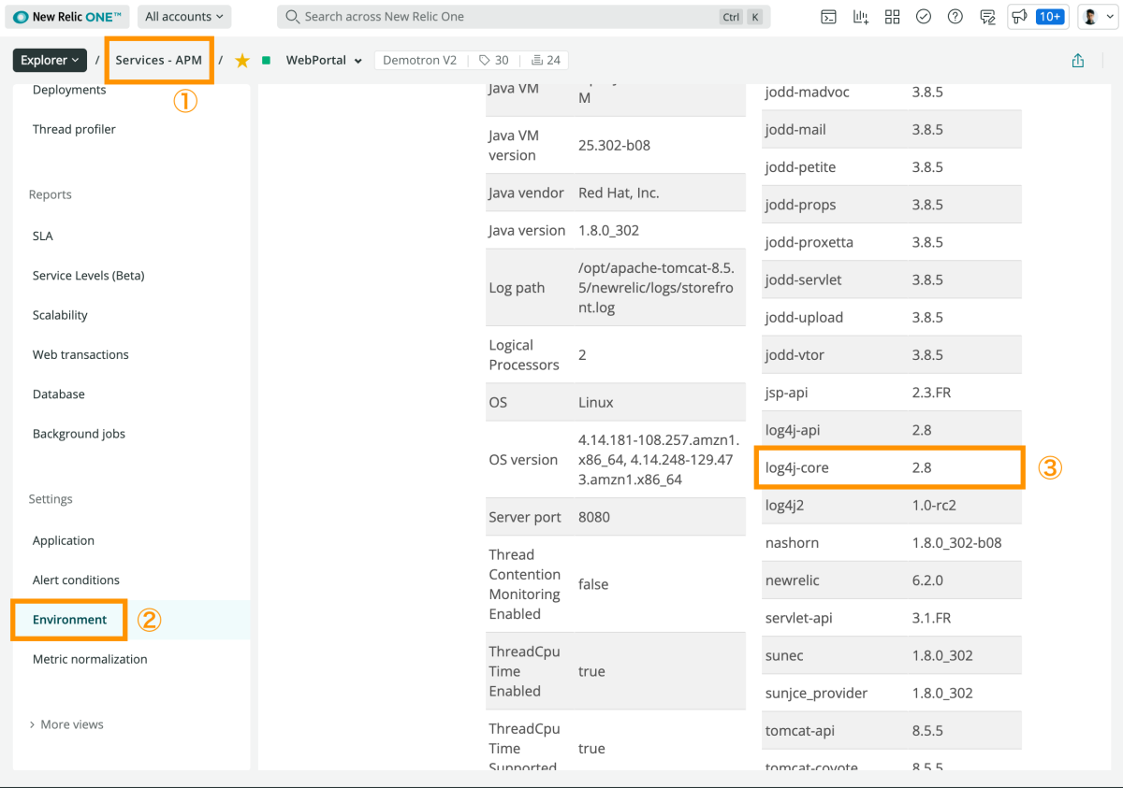Image resolution: width=1123 pixels, height=788 pixels.
Task: Open the megaphone notifications with 10+ badge
Action: 1037,17
